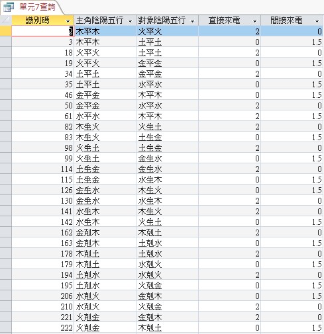This screenshot has height=334, width=324.
Task: Click the row selector for record 18
Action: pos(6,52)
